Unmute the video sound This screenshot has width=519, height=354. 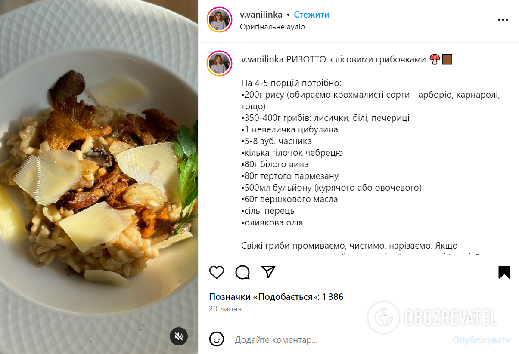pos(179,336)
